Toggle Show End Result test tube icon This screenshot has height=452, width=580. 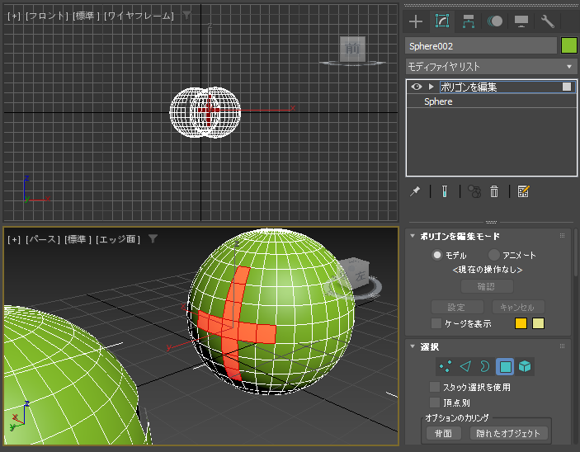445,191
